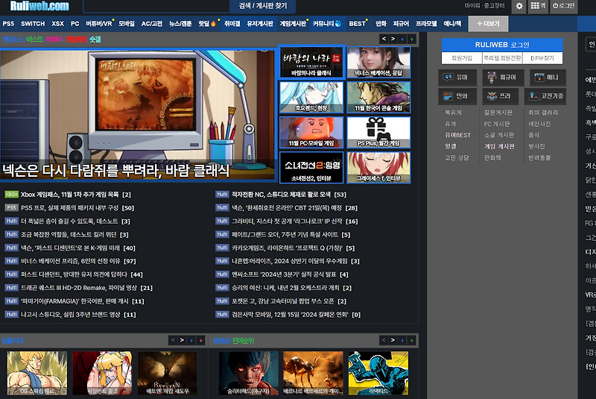Click previous arrow in 동영상 section

pyautogui.click(x=384, y=340)
